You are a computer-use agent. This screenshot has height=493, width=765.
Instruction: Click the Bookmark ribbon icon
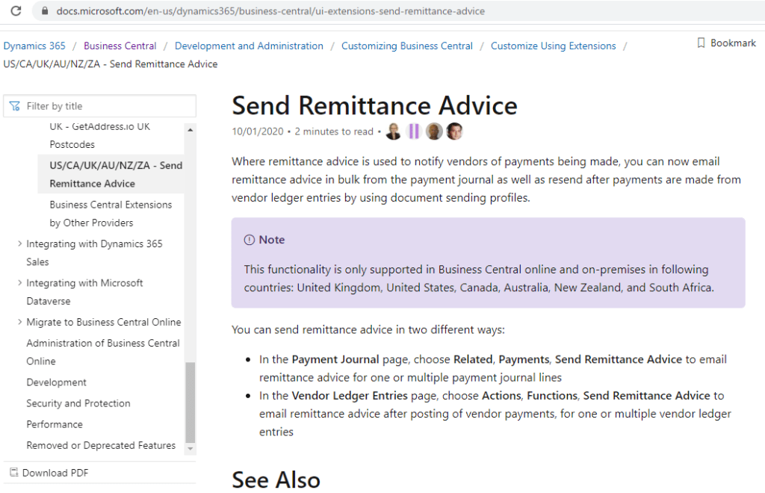[x=701, y=43]
